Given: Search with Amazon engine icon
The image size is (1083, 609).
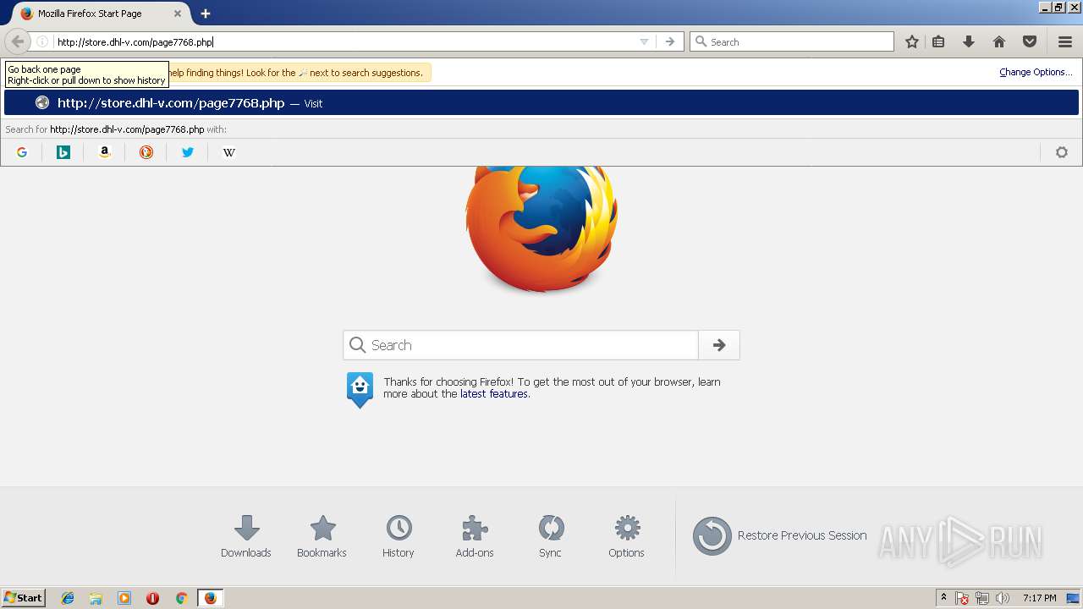Looking at the screenshot, I should point(105,152).
